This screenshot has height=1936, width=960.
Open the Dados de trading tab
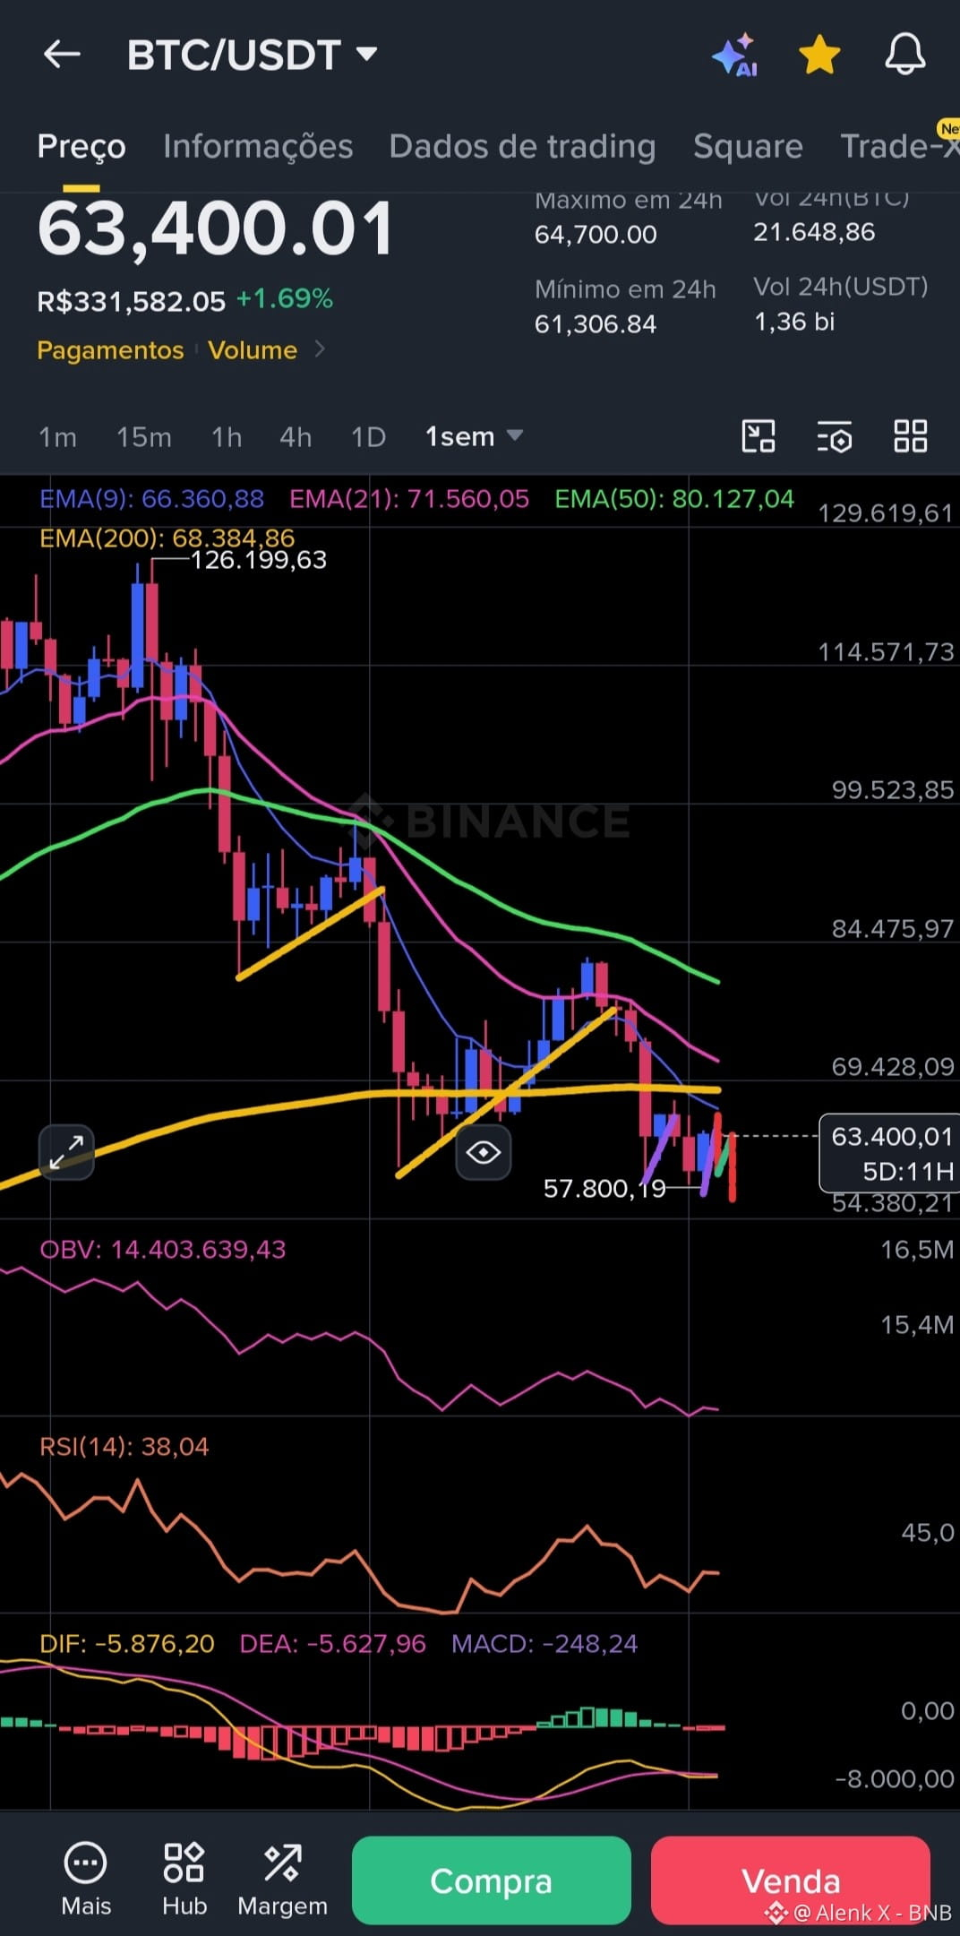coord(522,146)
